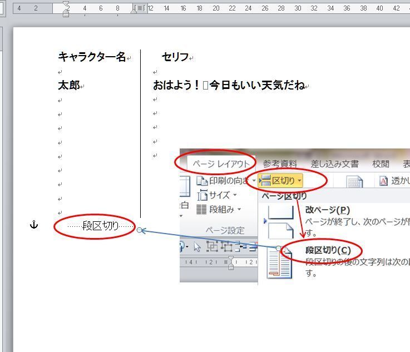Click the indent marker on the small embedded ruler
This screenshot has height=352, width=410.
pyautogui.click(x=231, y=262)
